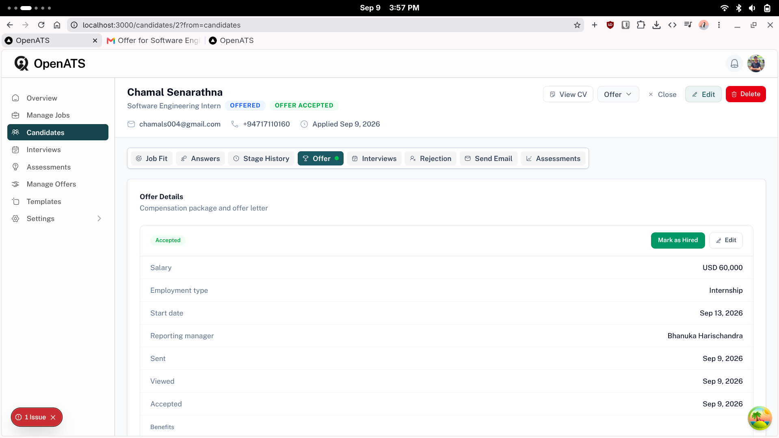Expand the Settings sidebar chevron
This screenshot has width=779, height=438.
pyautogui.click(x=99, y=219)
